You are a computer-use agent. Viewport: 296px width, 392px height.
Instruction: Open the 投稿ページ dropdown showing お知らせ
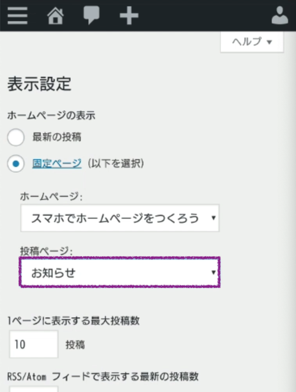coord(119,272)
